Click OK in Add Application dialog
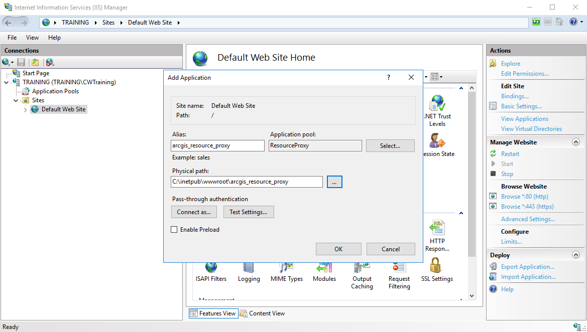This screenshot has width=587, height=332. click(x=338, y=249)
